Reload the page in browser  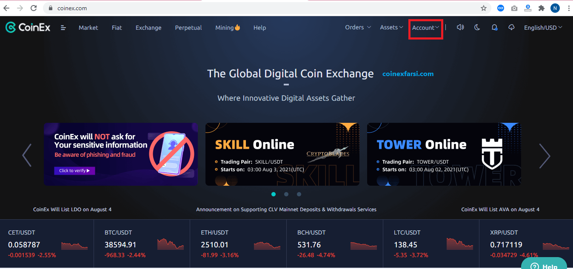click(x=33, y=8)
